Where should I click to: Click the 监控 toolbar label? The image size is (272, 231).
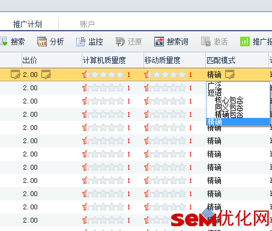(x=95, y=42)
